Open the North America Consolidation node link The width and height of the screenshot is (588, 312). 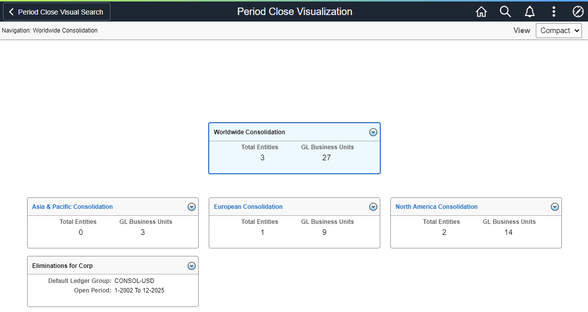(436, 206)
